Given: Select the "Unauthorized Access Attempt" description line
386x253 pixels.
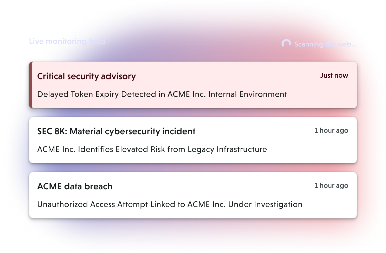Looking at the screenshot, I should [x=170, y=204].
